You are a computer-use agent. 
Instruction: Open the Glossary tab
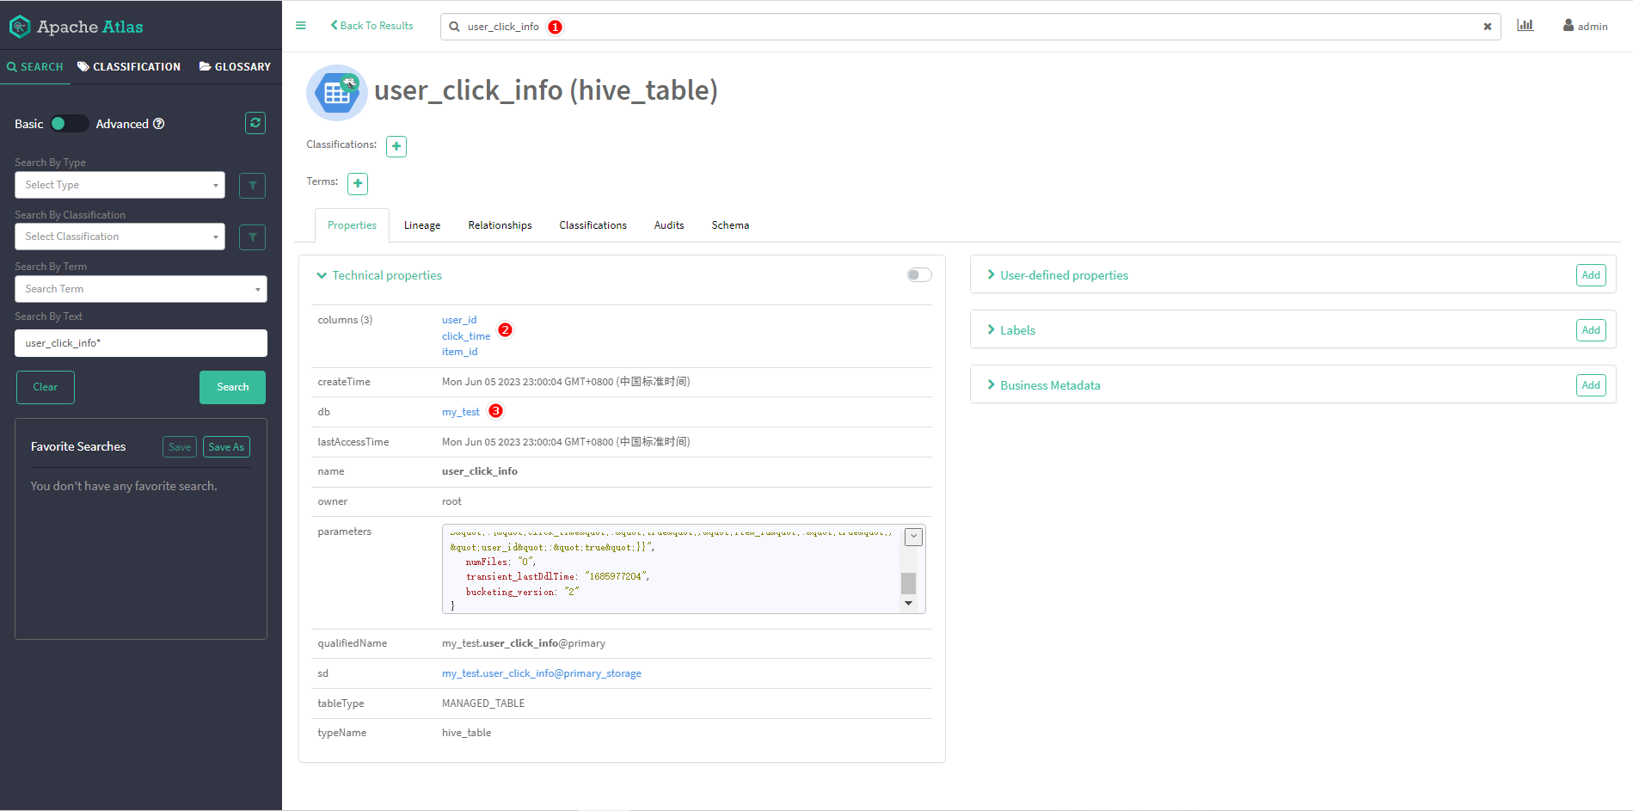[x=235, y=66]
